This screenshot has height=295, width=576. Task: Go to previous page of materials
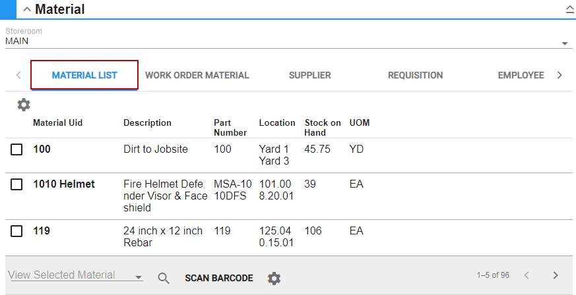click(526, 275)
